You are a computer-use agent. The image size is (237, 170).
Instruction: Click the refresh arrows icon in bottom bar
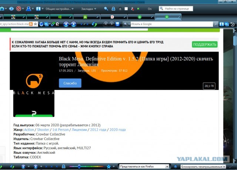click(x=12, y=167)
